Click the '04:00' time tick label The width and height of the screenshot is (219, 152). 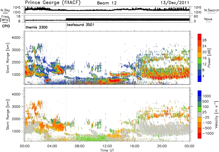tap(52, 146)
